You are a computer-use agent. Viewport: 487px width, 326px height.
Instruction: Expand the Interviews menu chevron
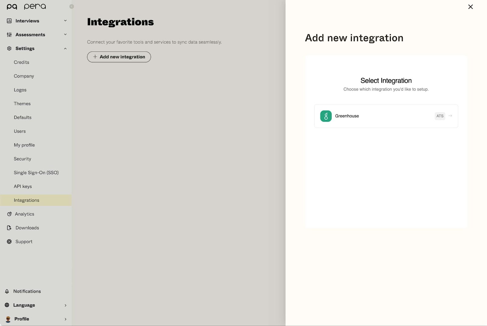(x=65, y=21)
